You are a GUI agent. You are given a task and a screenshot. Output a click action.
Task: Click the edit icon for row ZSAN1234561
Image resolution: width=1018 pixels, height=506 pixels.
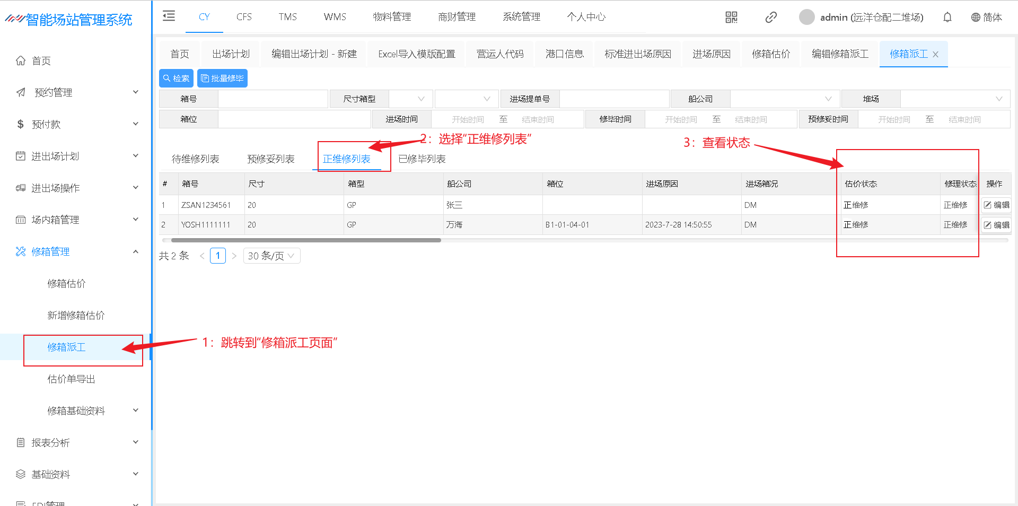[x=996, y=205]
